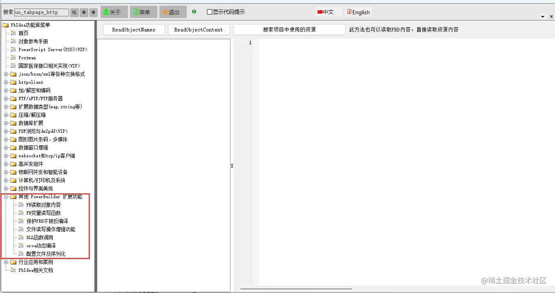
Task: Click the ReadObjectNames button
Action: point(134,29)
